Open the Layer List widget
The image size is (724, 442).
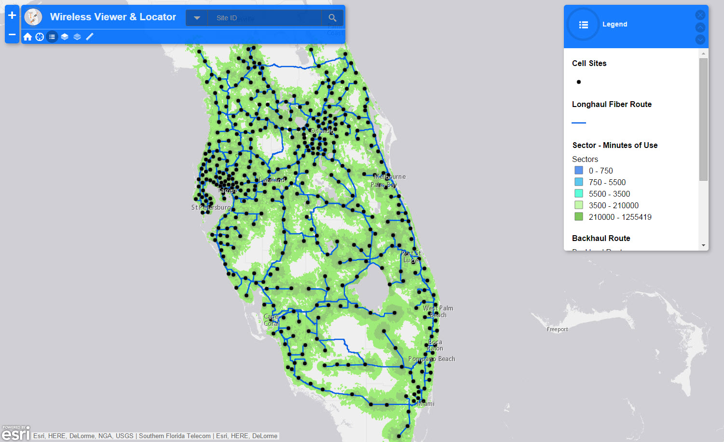[65, 37]
